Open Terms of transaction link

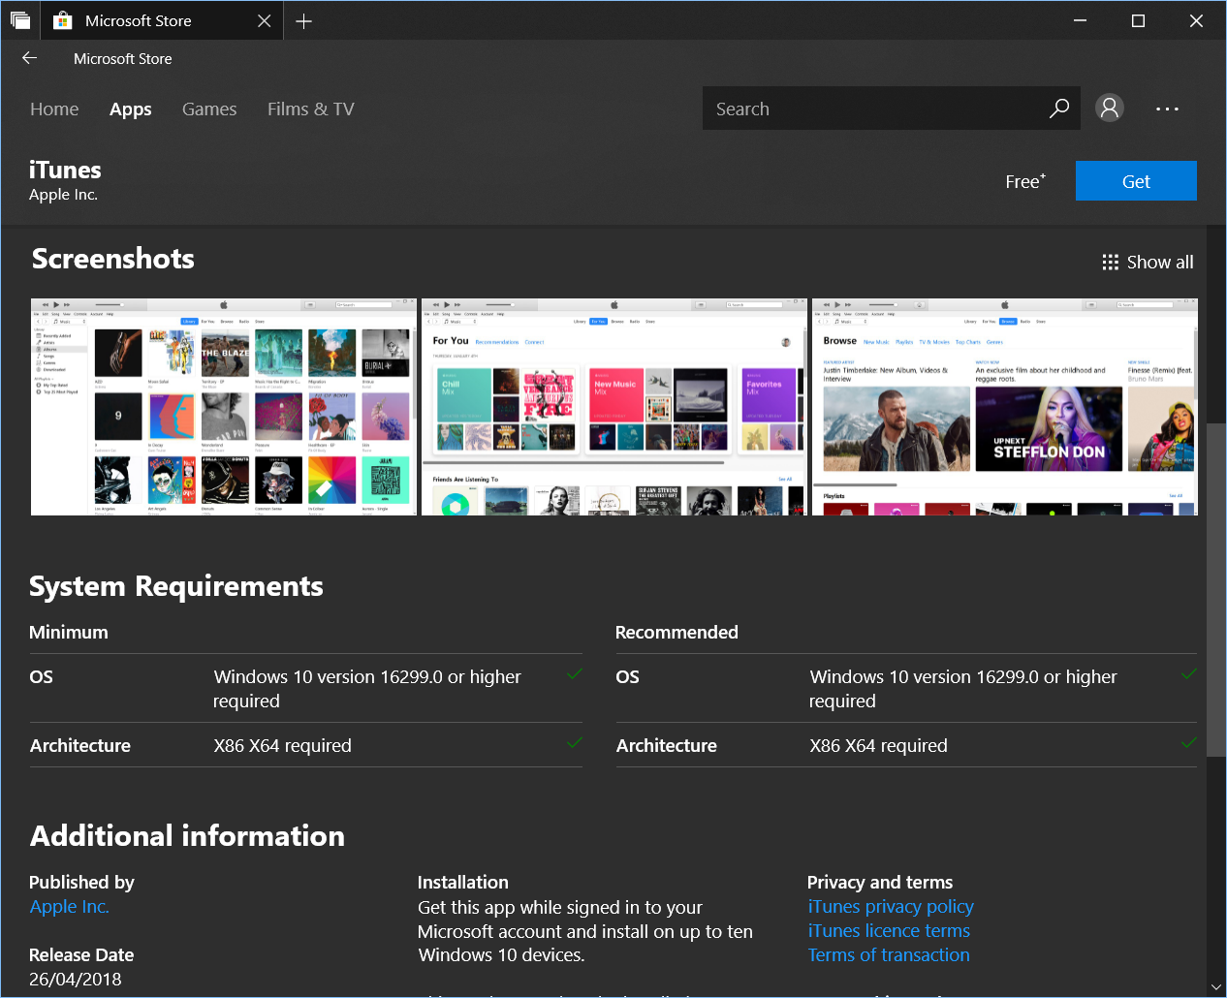[x=889, y=955]
